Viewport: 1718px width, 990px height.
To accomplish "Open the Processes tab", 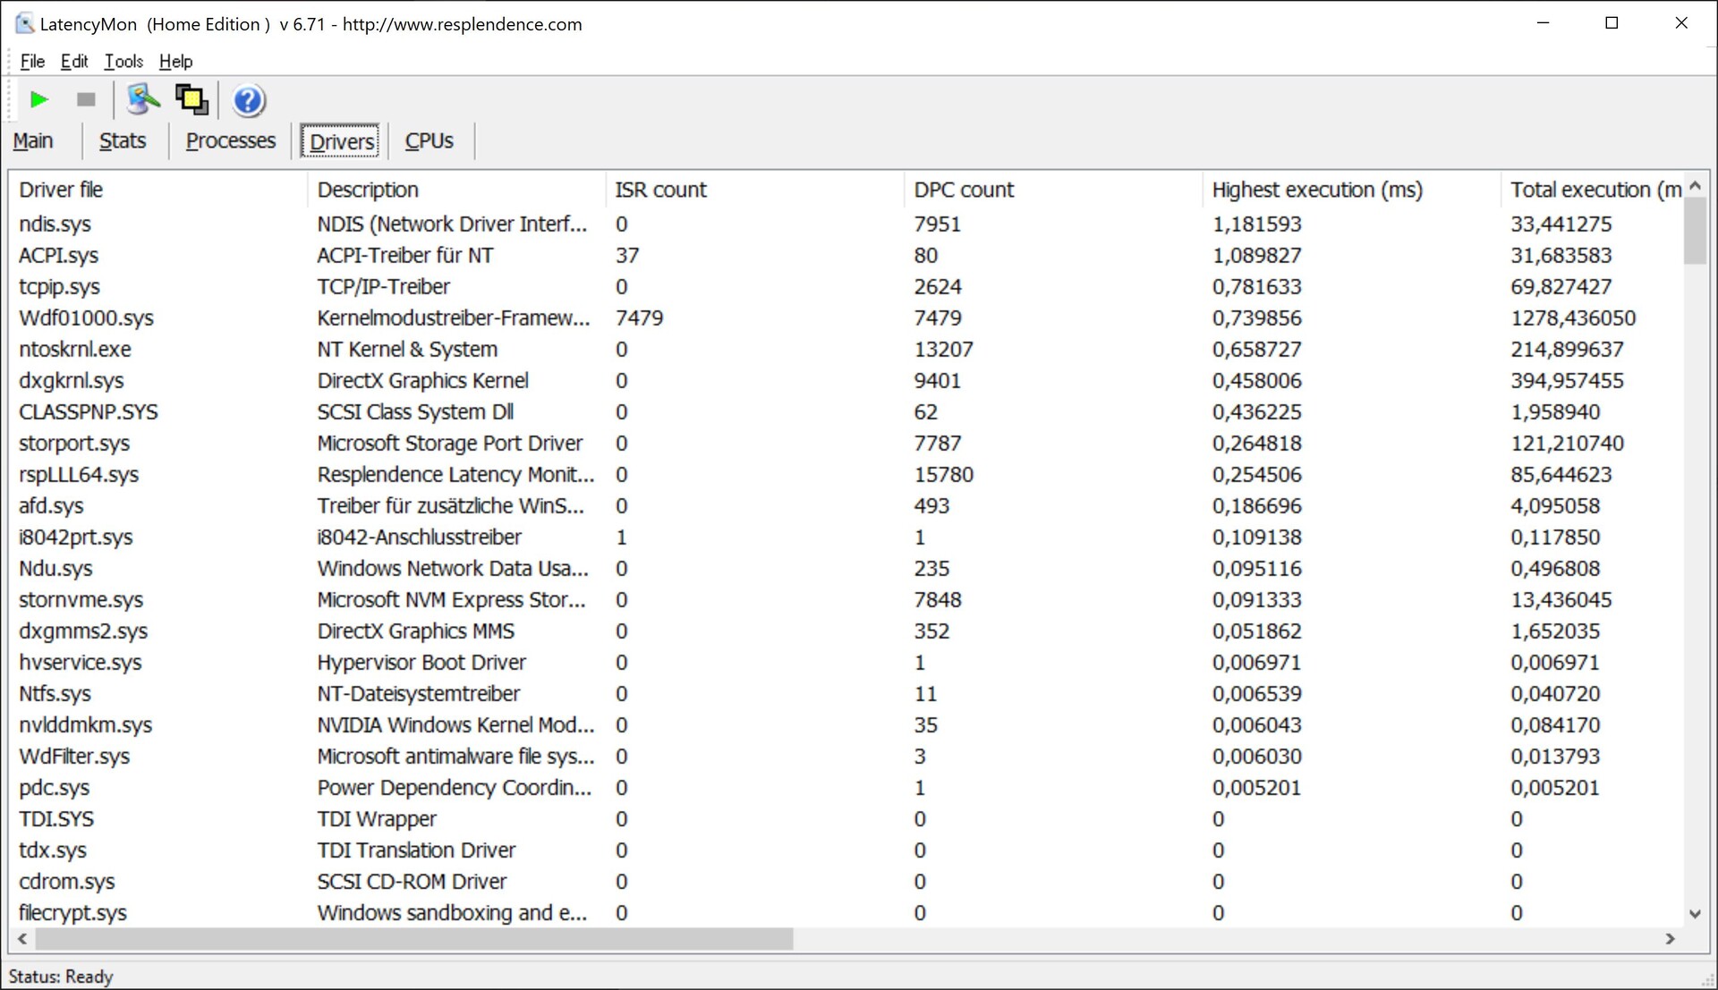I will pyautogui.click(x=231, y=140).
